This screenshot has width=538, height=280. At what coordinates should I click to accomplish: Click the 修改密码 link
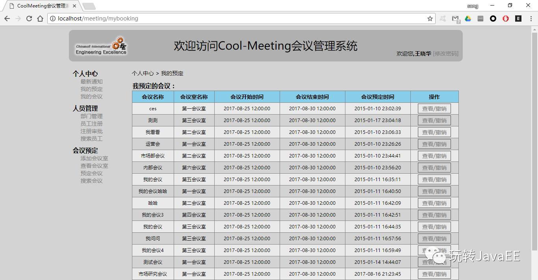coord(445,54)
